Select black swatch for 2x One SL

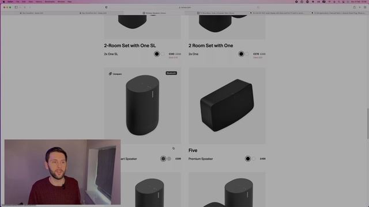tap(157, 54)
